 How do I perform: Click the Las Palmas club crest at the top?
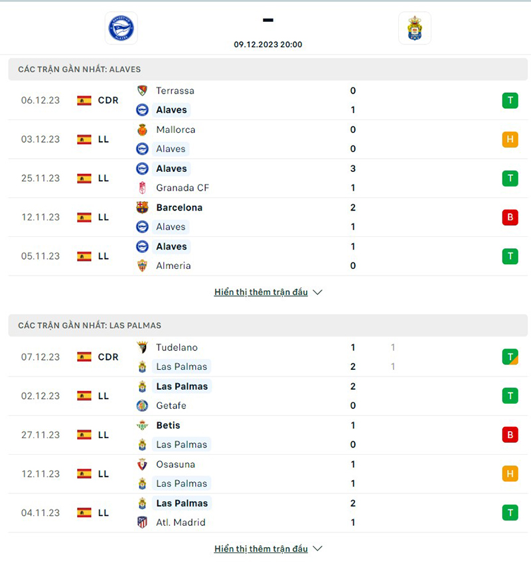(x=415, y=29)
